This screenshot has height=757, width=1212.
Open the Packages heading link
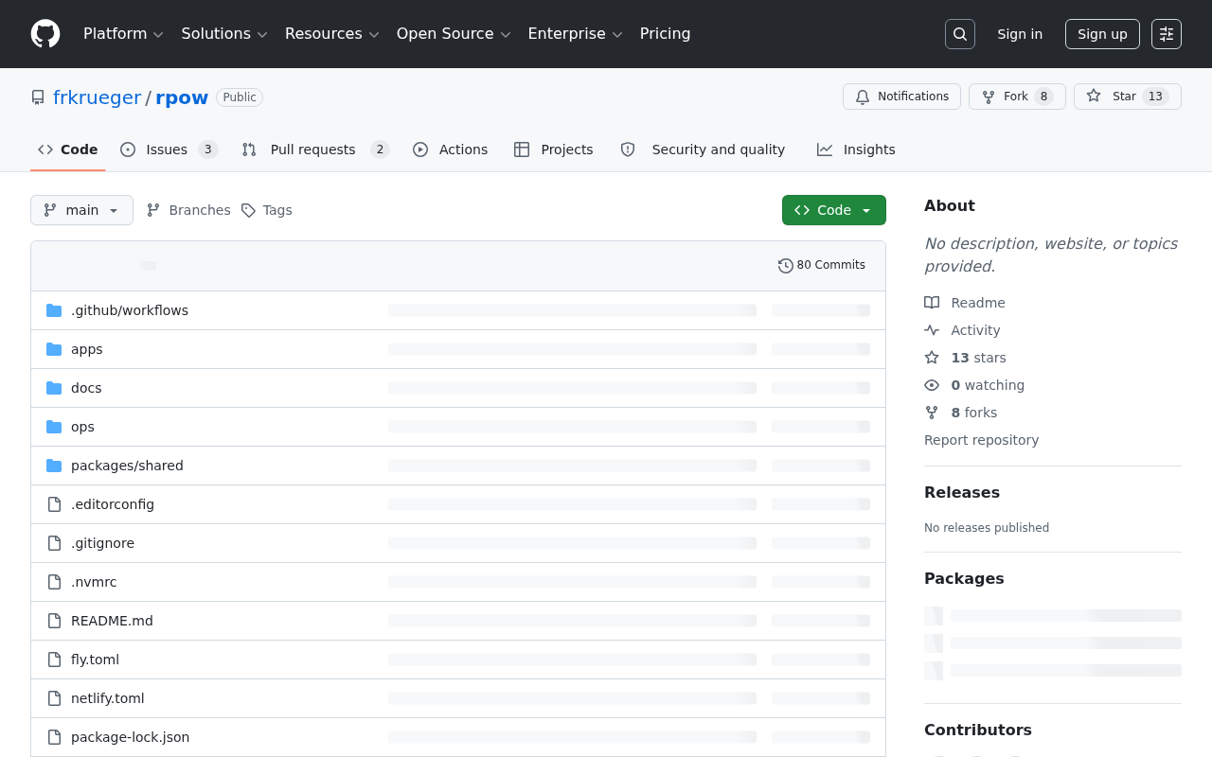click(964, 578)
